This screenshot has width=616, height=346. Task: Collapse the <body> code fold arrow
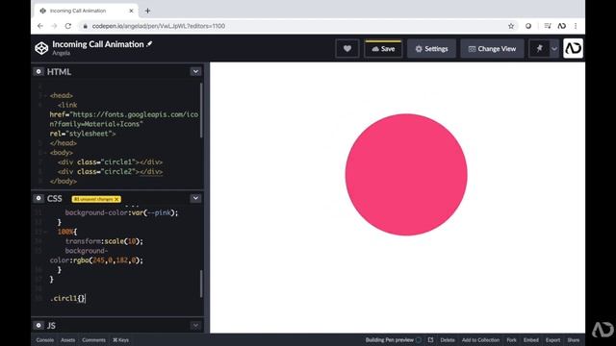pyautogui.click(x=45, y=153)
